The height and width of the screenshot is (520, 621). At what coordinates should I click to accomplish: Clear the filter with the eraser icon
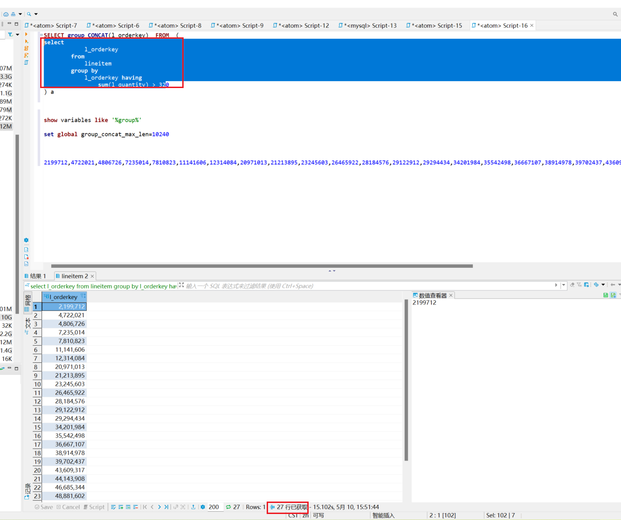point(573,285)
